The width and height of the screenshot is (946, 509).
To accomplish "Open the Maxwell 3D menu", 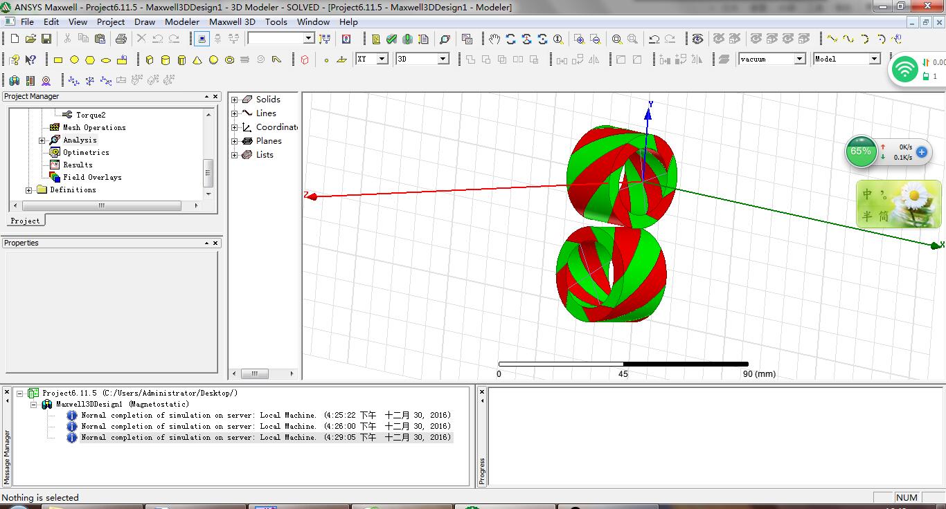I will tap(232, 21).
